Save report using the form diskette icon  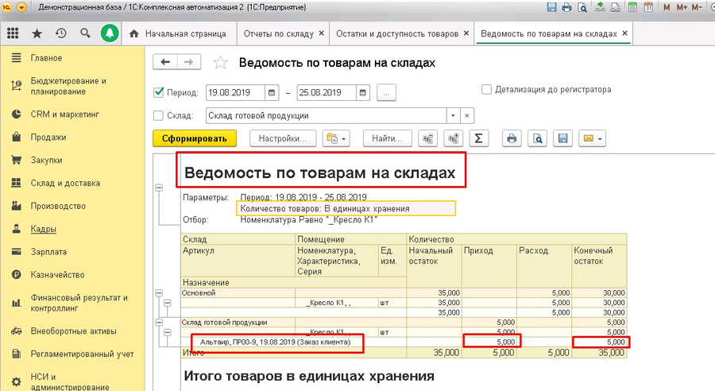click(562, 139)
